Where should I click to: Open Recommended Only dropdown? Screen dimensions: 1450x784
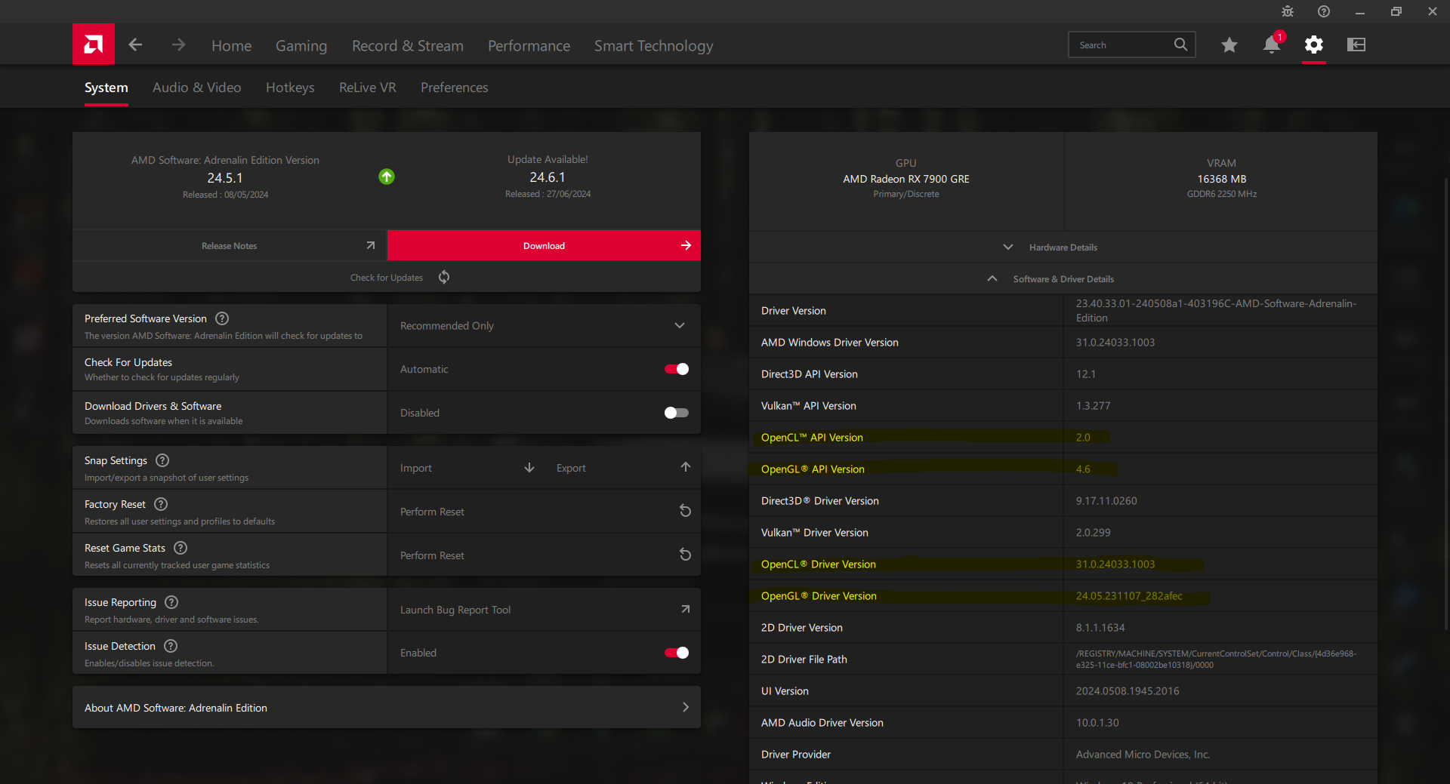click(544, 326)
